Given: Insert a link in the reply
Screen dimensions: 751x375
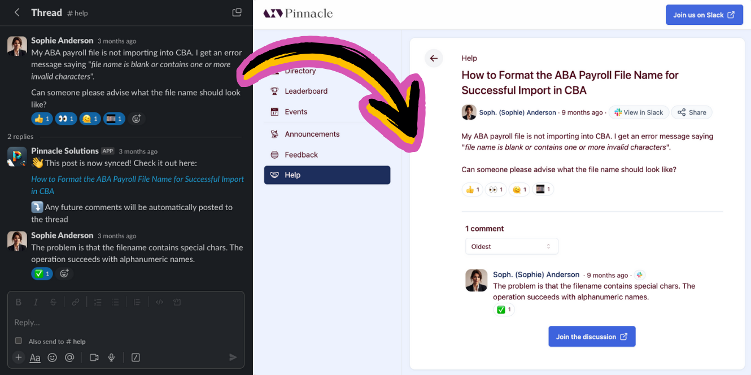Looking at the screenshot, I should point(76,302).
